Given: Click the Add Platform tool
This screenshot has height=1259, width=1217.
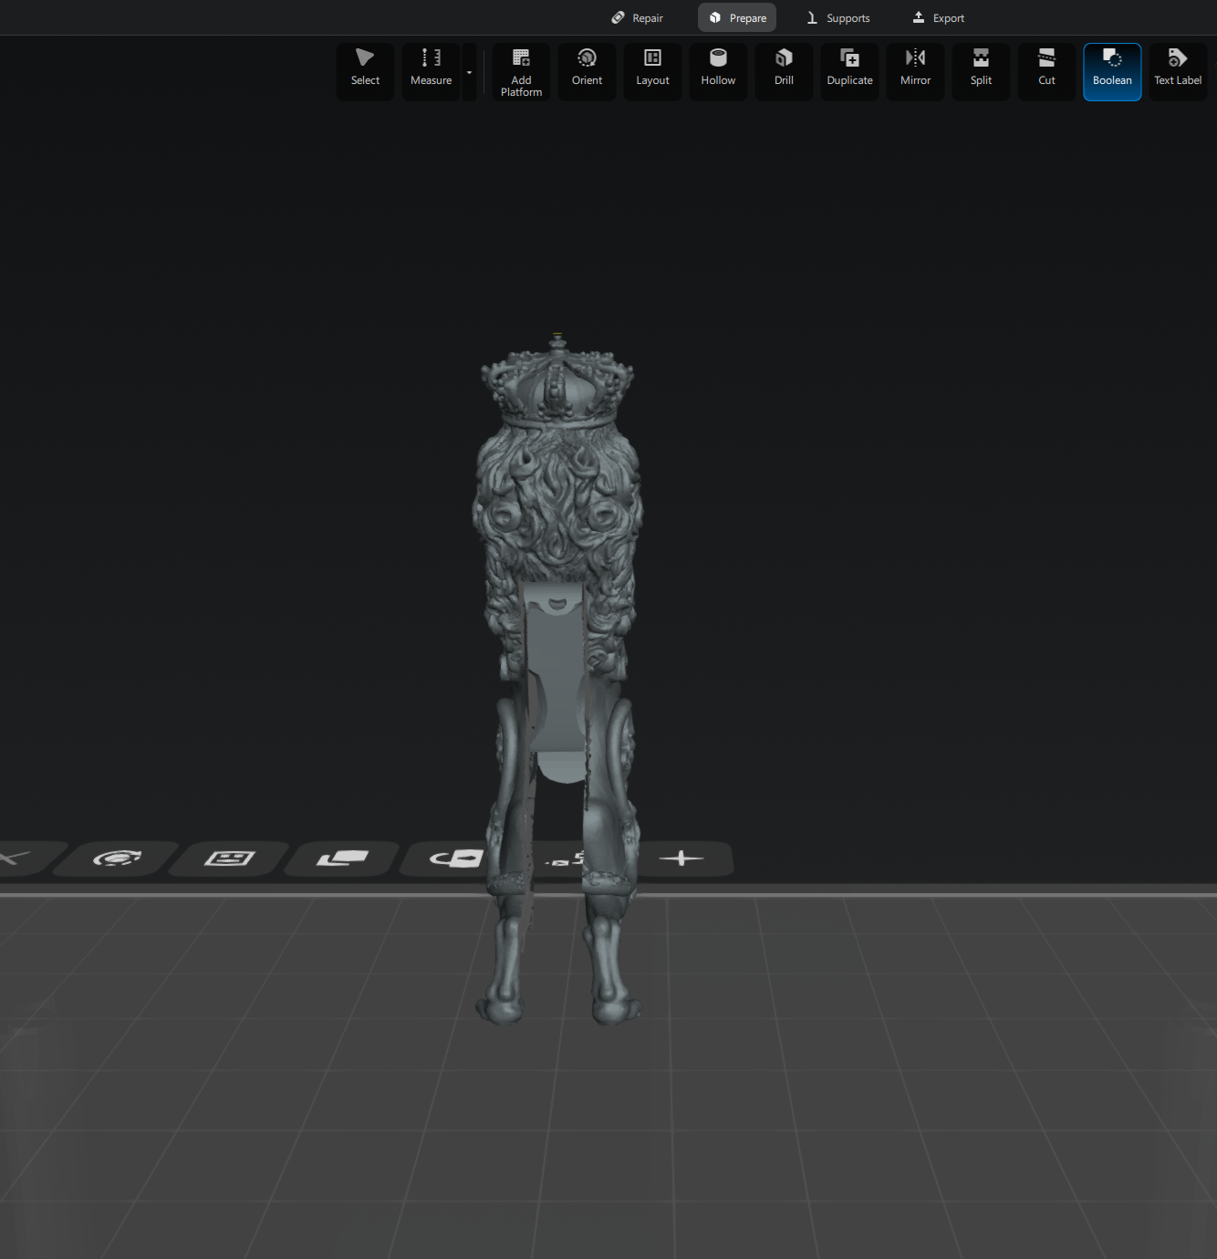Looking at the screenshot, I should pyautogui.click(x=521, y=72).
